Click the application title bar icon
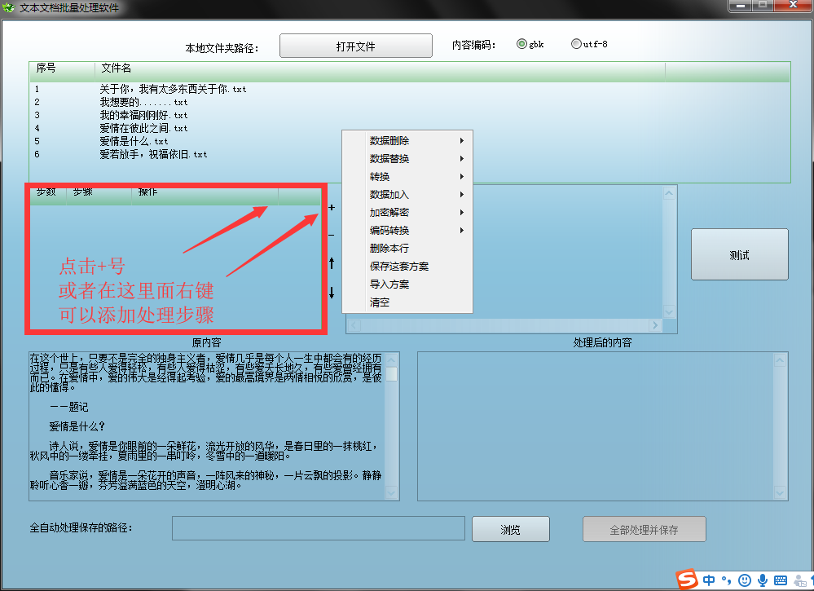Screen dimensions: 814x591 click(8, 7)
